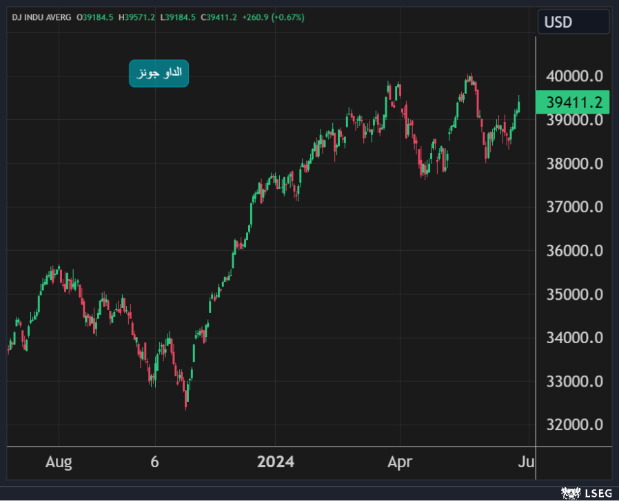Click the 34000.0 price axis label

(x=575, y=338)
